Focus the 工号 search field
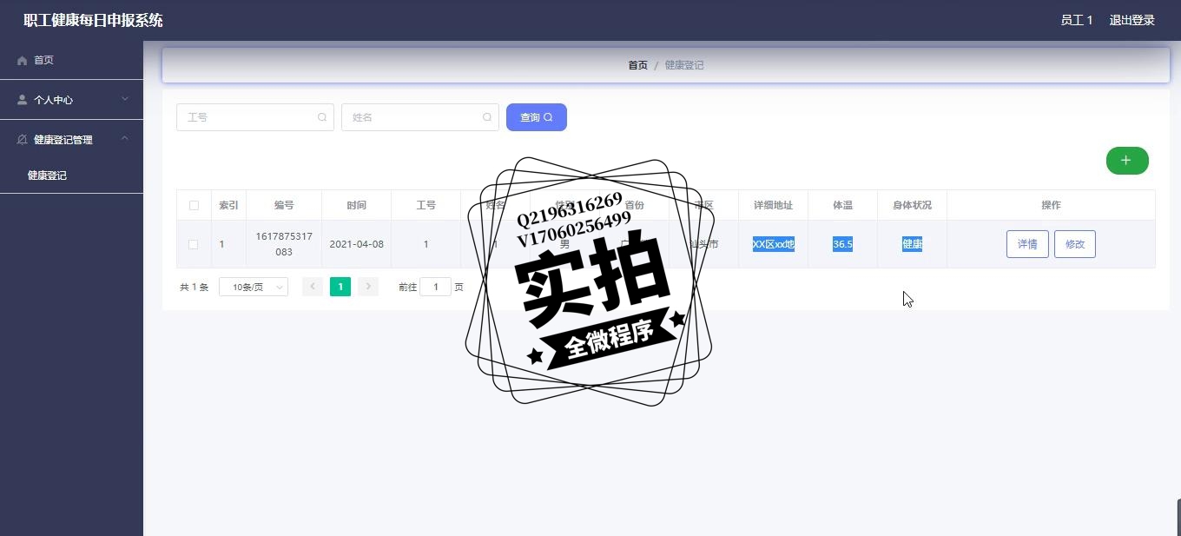Screen dimensions: 1181x536 (255, 117)
